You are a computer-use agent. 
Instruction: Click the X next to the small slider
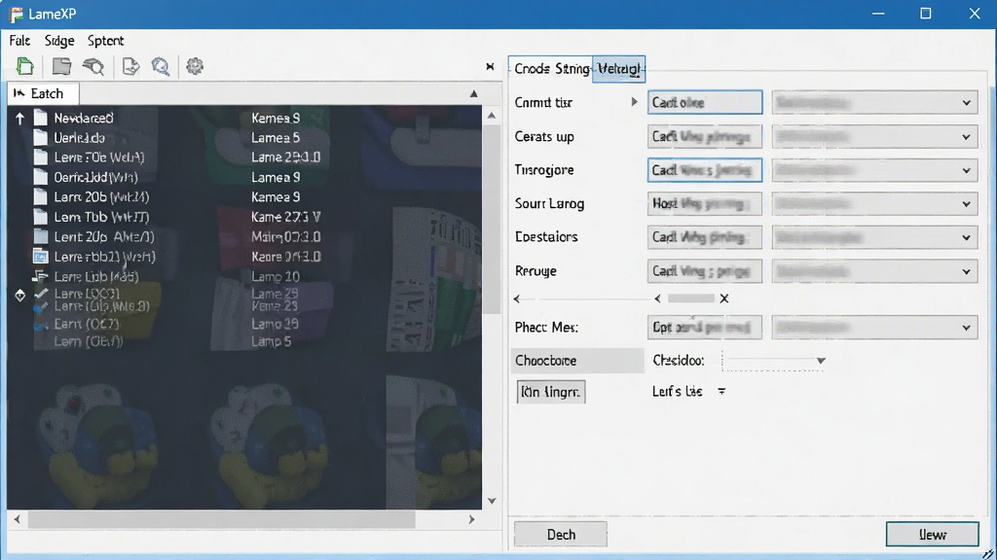click(x=723, y=298)
